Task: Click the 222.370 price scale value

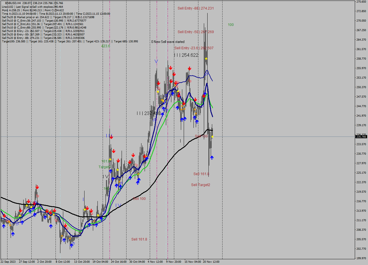Action: pos(361,182)
